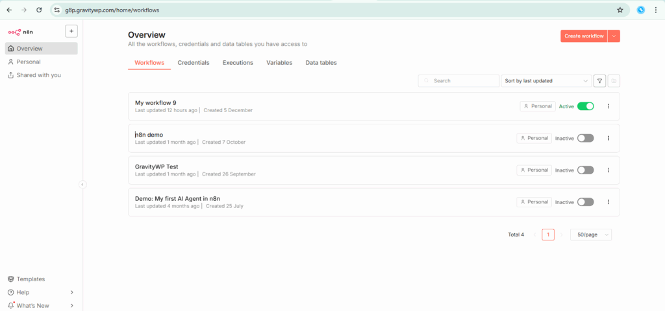Open the Overview page in sidebar

pos(41,49)
